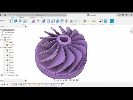Screen dimensions: 133x100
Task: Click the New Component icon
Action: pos(72,21)
